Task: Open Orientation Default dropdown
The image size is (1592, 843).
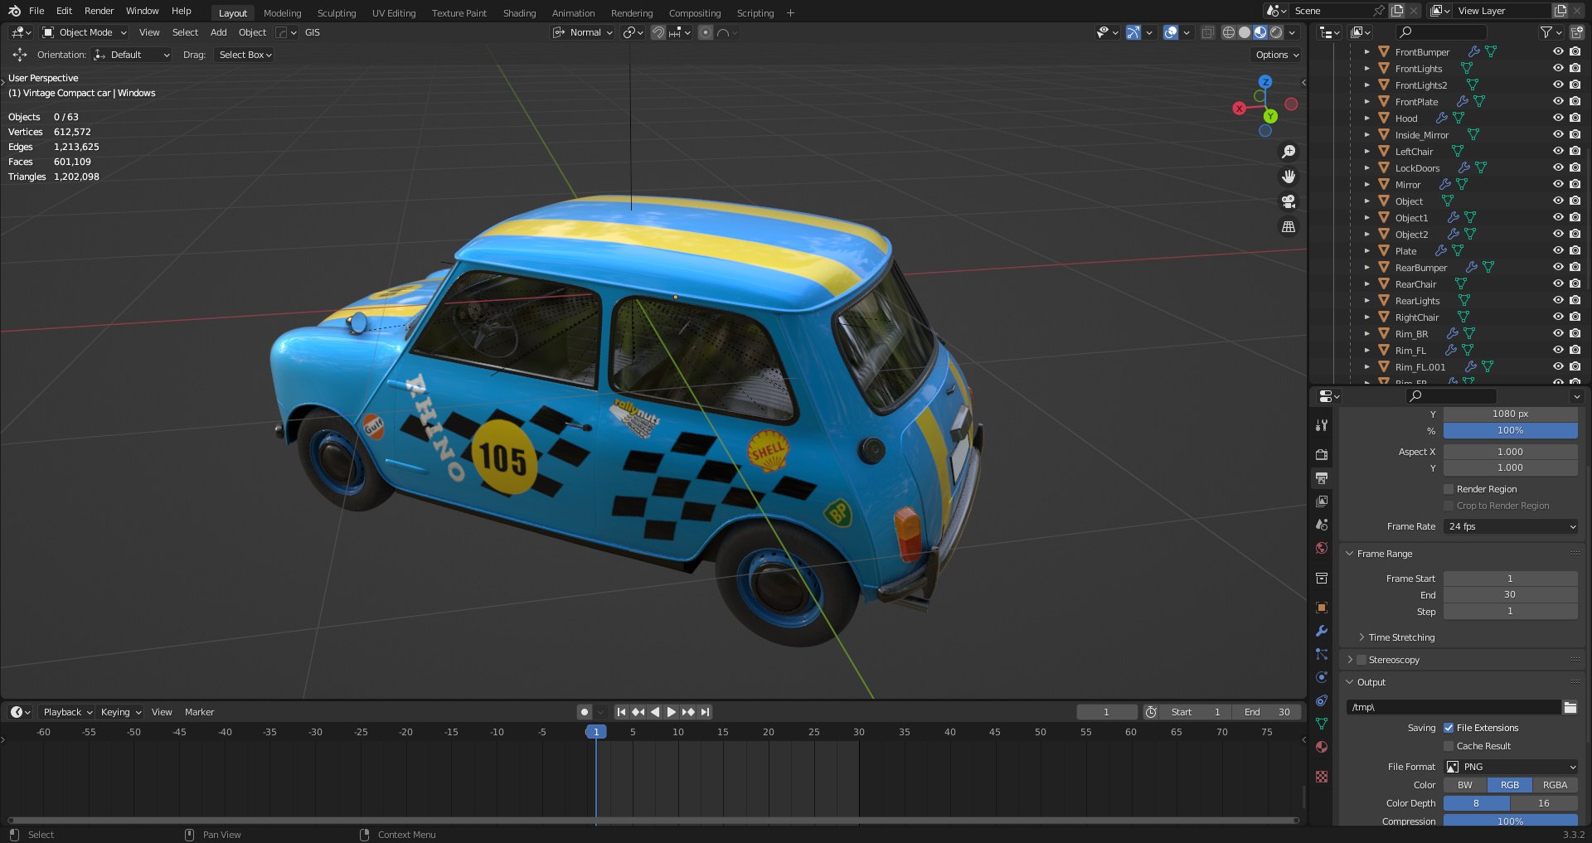Action: tap(132, 55)
